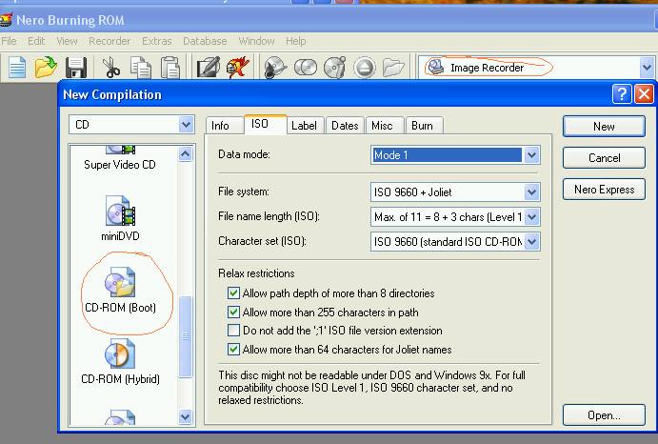The height and width of the screenshot is (444, 658).
Task: Click the greyed folder browser icon
Action: point(393,68)
